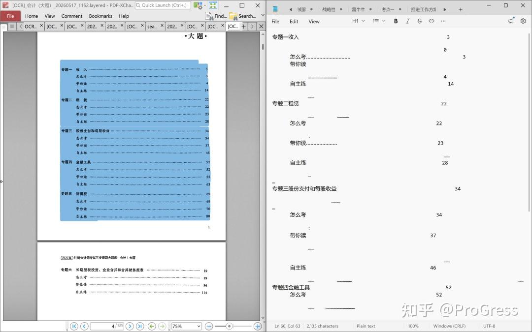The image size is (532, 332).
Task: Click the 'Plain text' status bar entry
Action: (366, 326)
